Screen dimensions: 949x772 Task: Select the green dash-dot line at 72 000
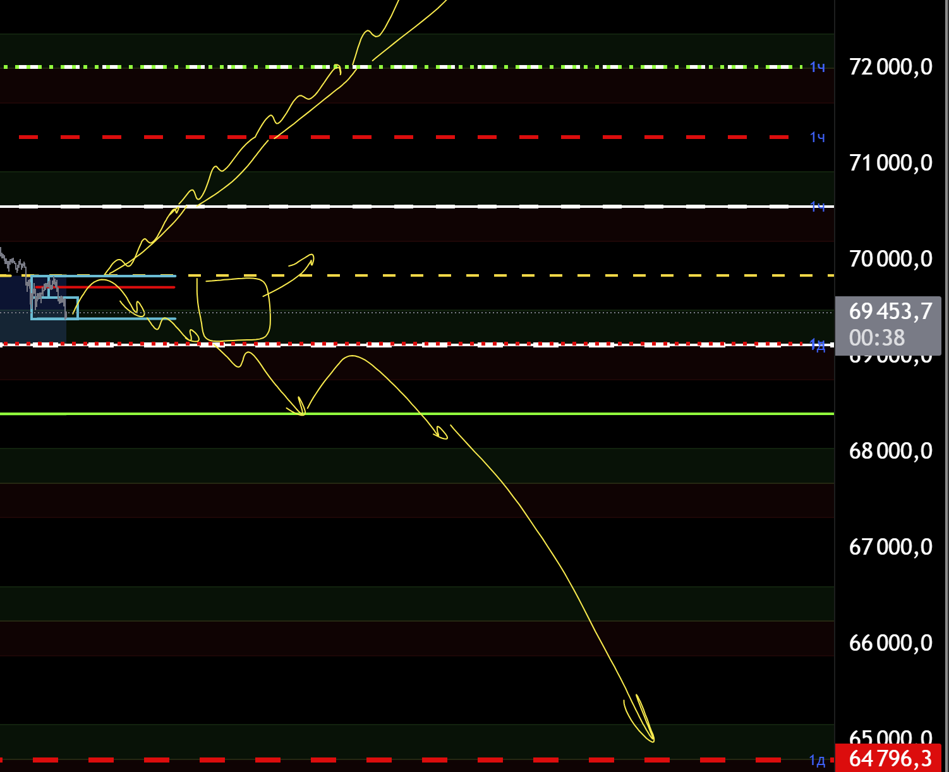tap(505, 66)
